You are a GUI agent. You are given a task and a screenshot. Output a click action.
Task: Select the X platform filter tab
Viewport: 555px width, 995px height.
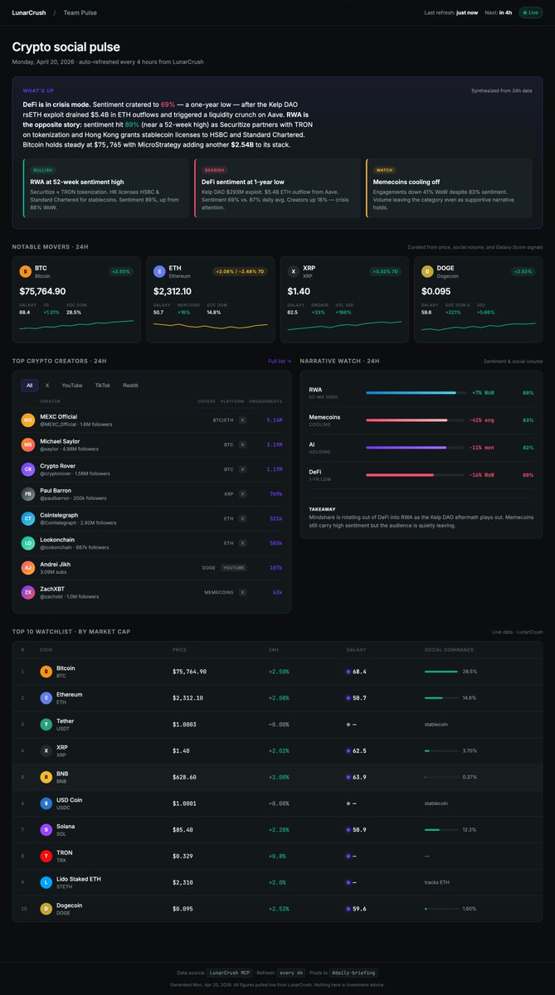point(47,386)
